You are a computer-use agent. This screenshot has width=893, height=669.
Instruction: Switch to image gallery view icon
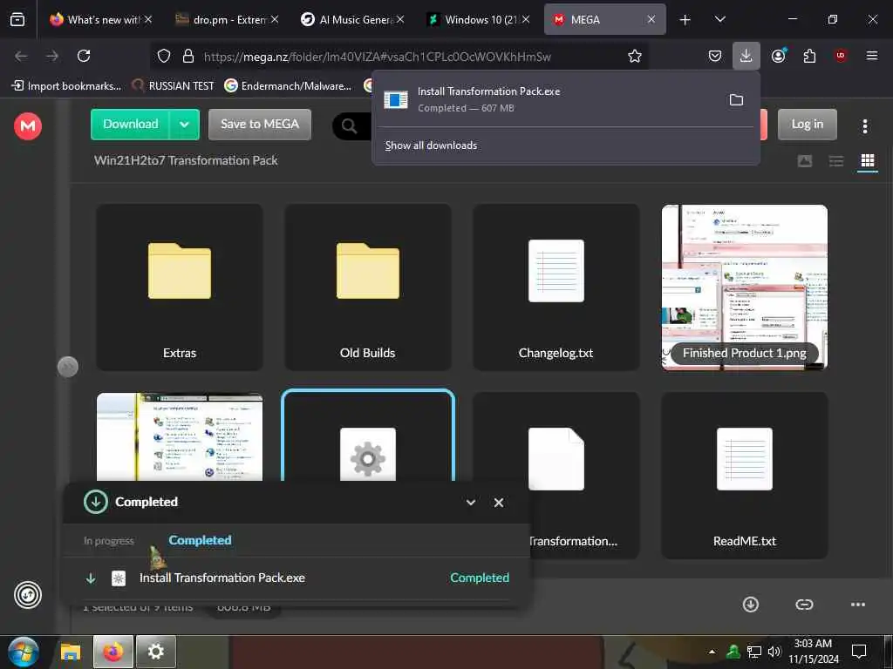point(805,161)
